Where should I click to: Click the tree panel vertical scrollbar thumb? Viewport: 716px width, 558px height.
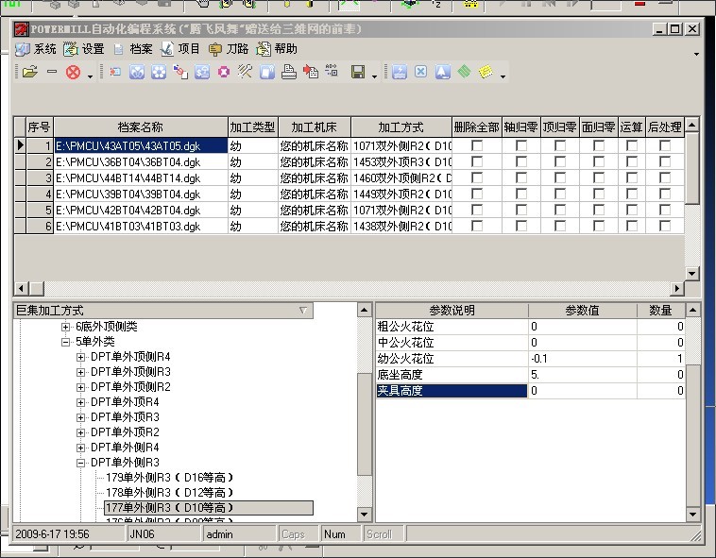364,424
